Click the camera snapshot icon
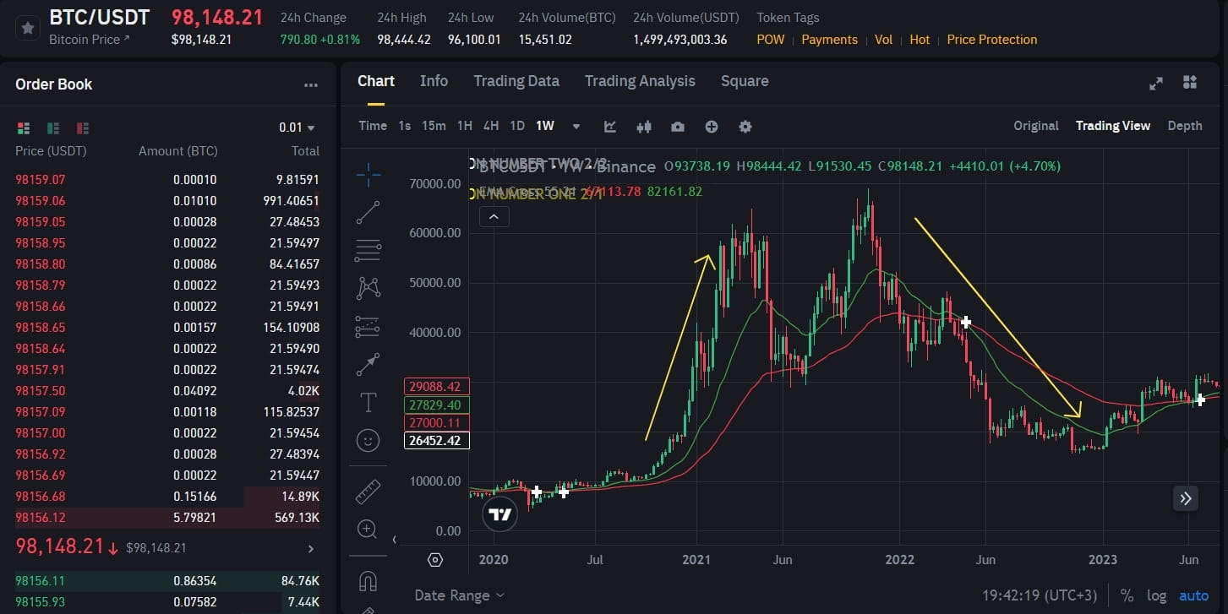This screenshot has width=1228, height=614. pos(678,127)
